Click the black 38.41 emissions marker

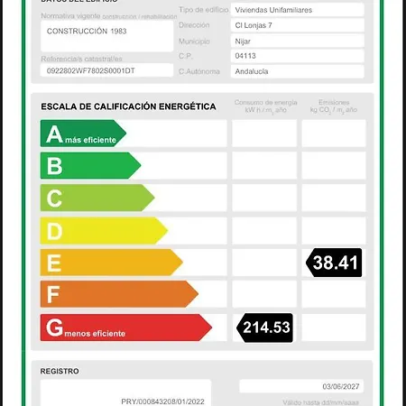pos(334,263)
